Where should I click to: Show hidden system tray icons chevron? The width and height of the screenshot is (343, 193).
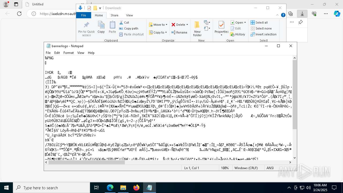[x=289, y=188]
